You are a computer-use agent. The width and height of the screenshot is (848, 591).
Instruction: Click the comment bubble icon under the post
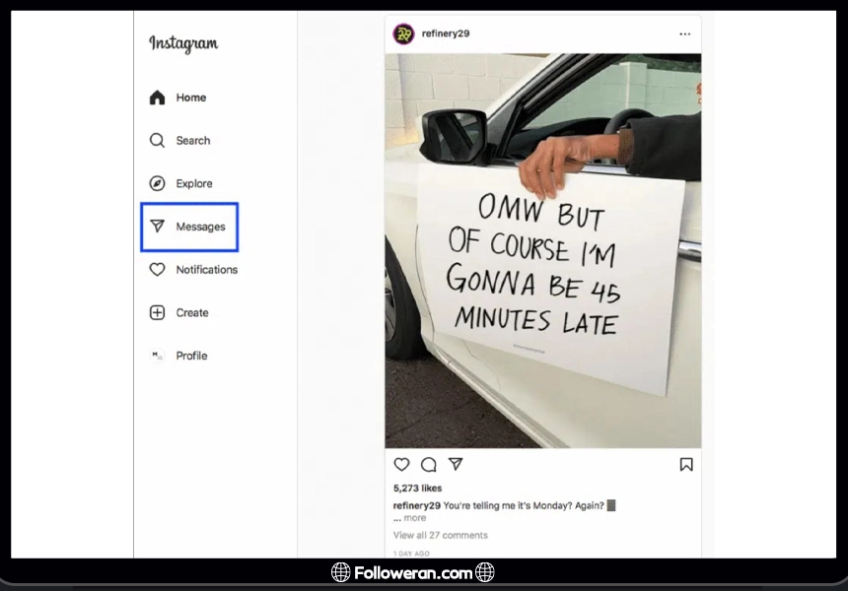pyautogui.click(x=429, y=464)
